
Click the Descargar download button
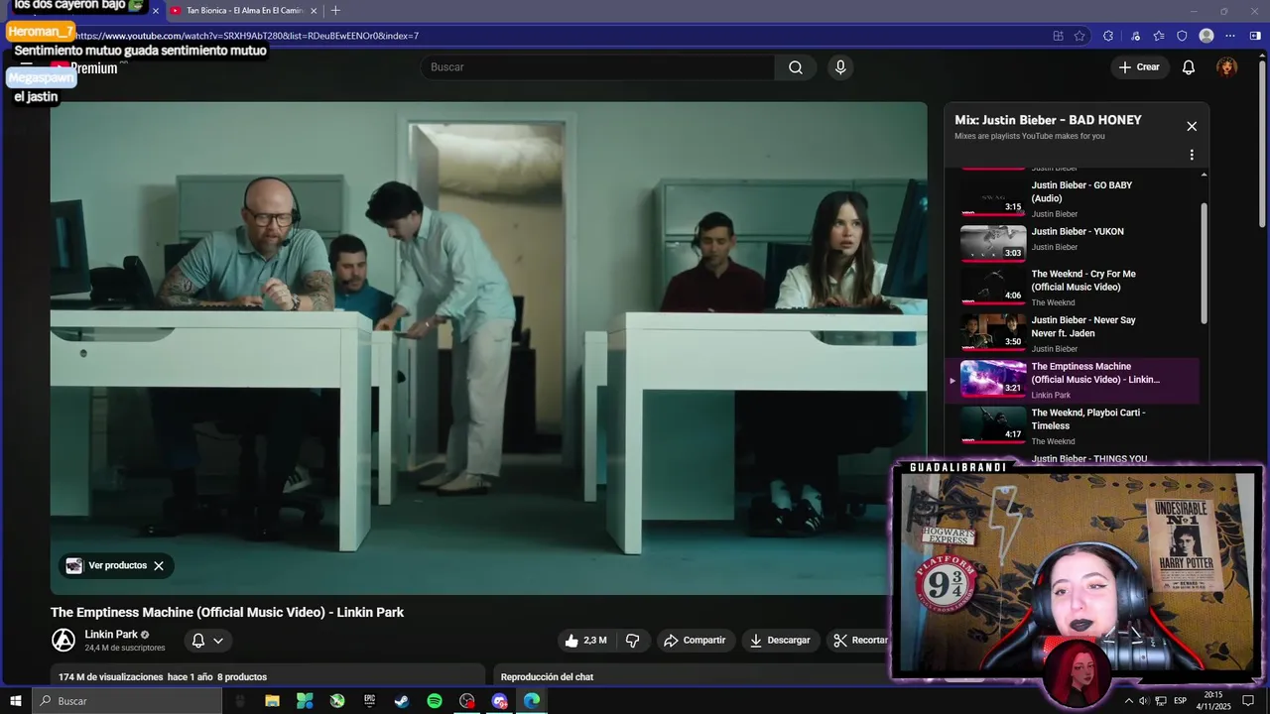780,641
